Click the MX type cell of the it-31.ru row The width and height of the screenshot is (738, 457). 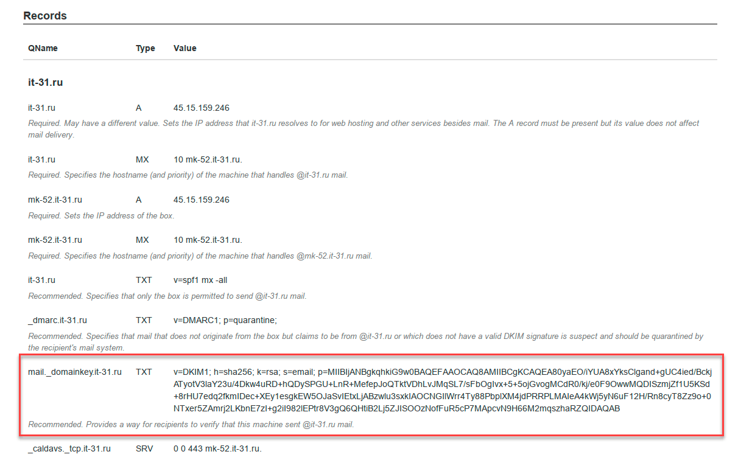coord(142,159)
